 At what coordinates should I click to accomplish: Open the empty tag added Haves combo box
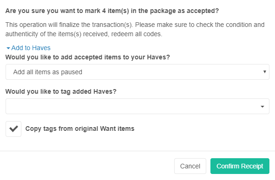[137, 106]
